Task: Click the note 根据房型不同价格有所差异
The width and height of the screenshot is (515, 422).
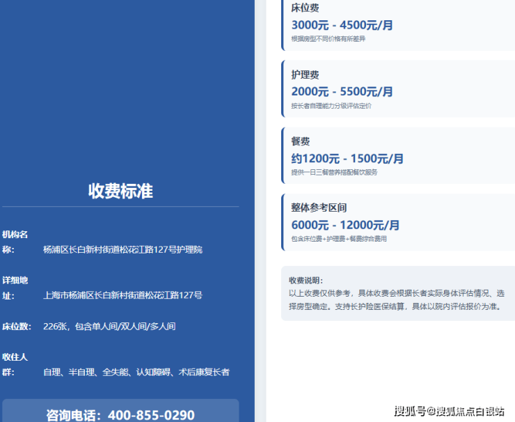Action: point(328,39)
